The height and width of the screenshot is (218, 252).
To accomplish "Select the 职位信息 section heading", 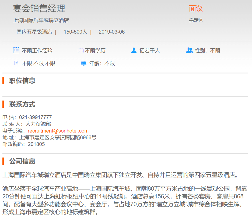I will [22, 81].
